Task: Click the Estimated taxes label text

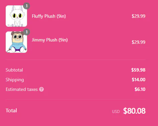Action: click(x=22, y=89)
